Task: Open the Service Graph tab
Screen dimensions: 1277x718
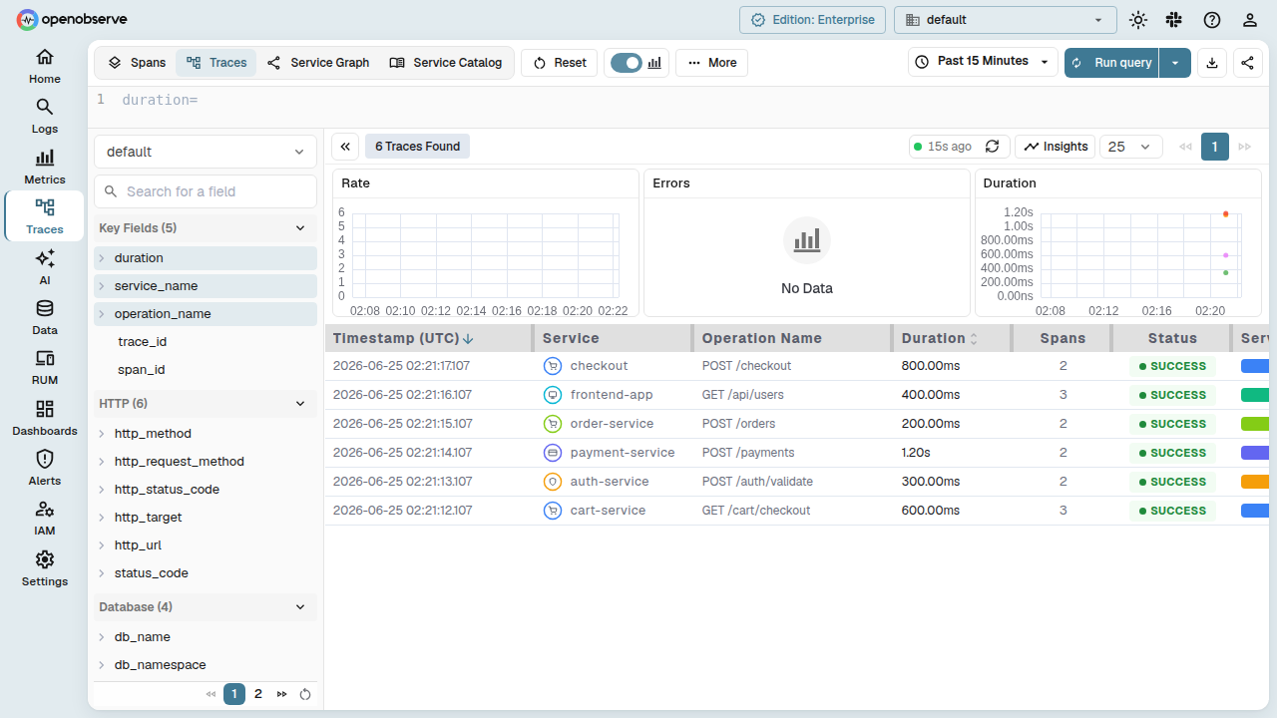Action: click(318, 63)
